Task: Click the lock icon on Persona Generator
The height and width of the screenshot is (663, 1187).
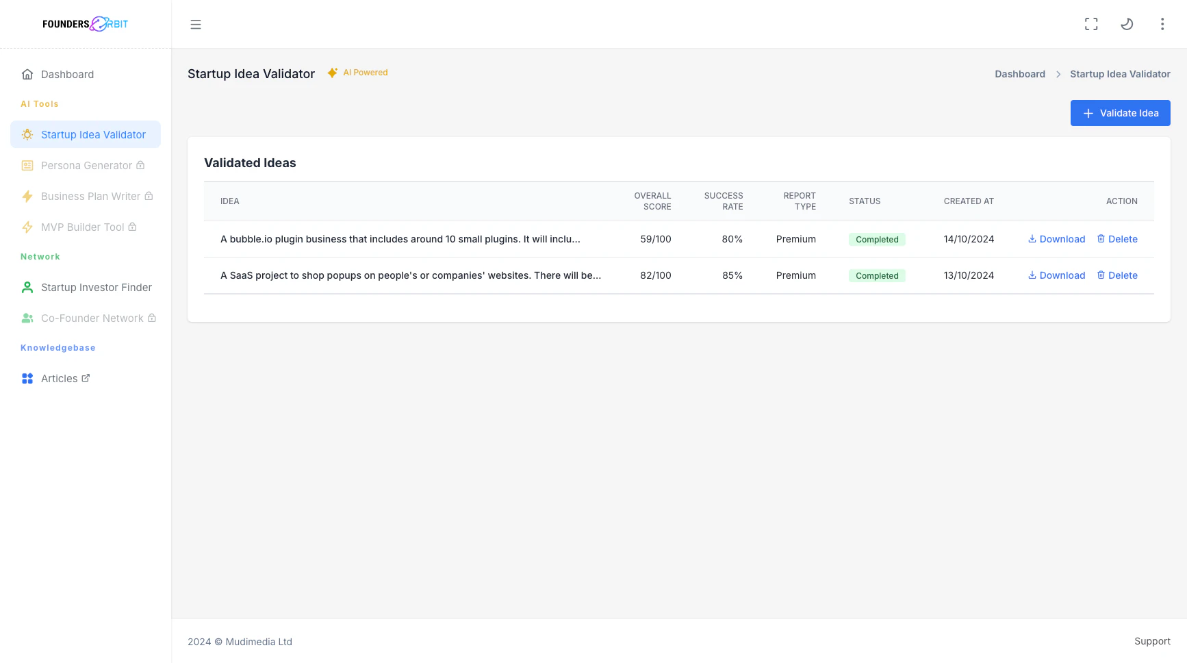Action: click(140, 165)
